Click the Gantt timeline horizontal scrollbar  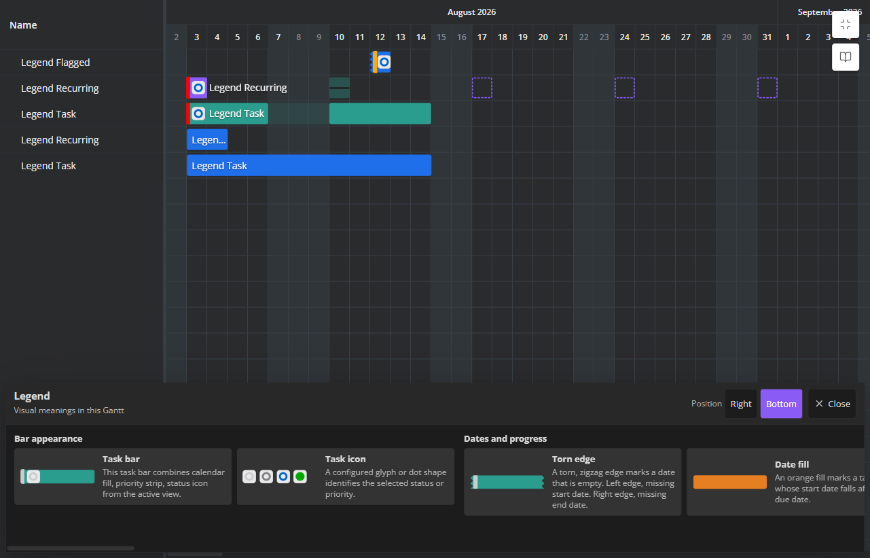pyautogui.click(x=195, y=555)
